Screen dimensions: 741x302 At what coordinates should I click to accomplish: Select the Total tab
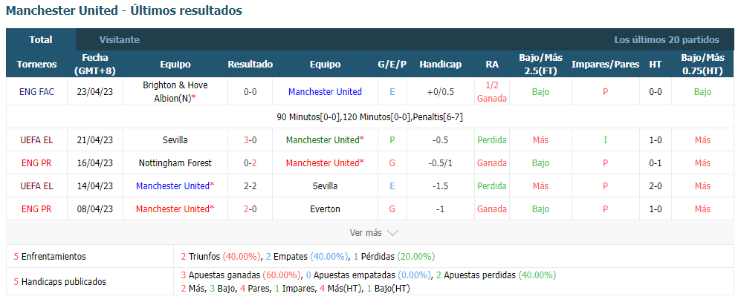(x=41, y=39)
